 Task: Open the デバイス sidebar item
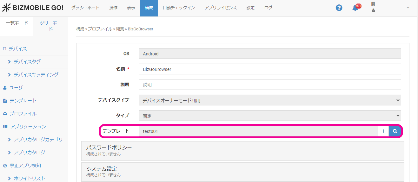click(x=17, y=49)
